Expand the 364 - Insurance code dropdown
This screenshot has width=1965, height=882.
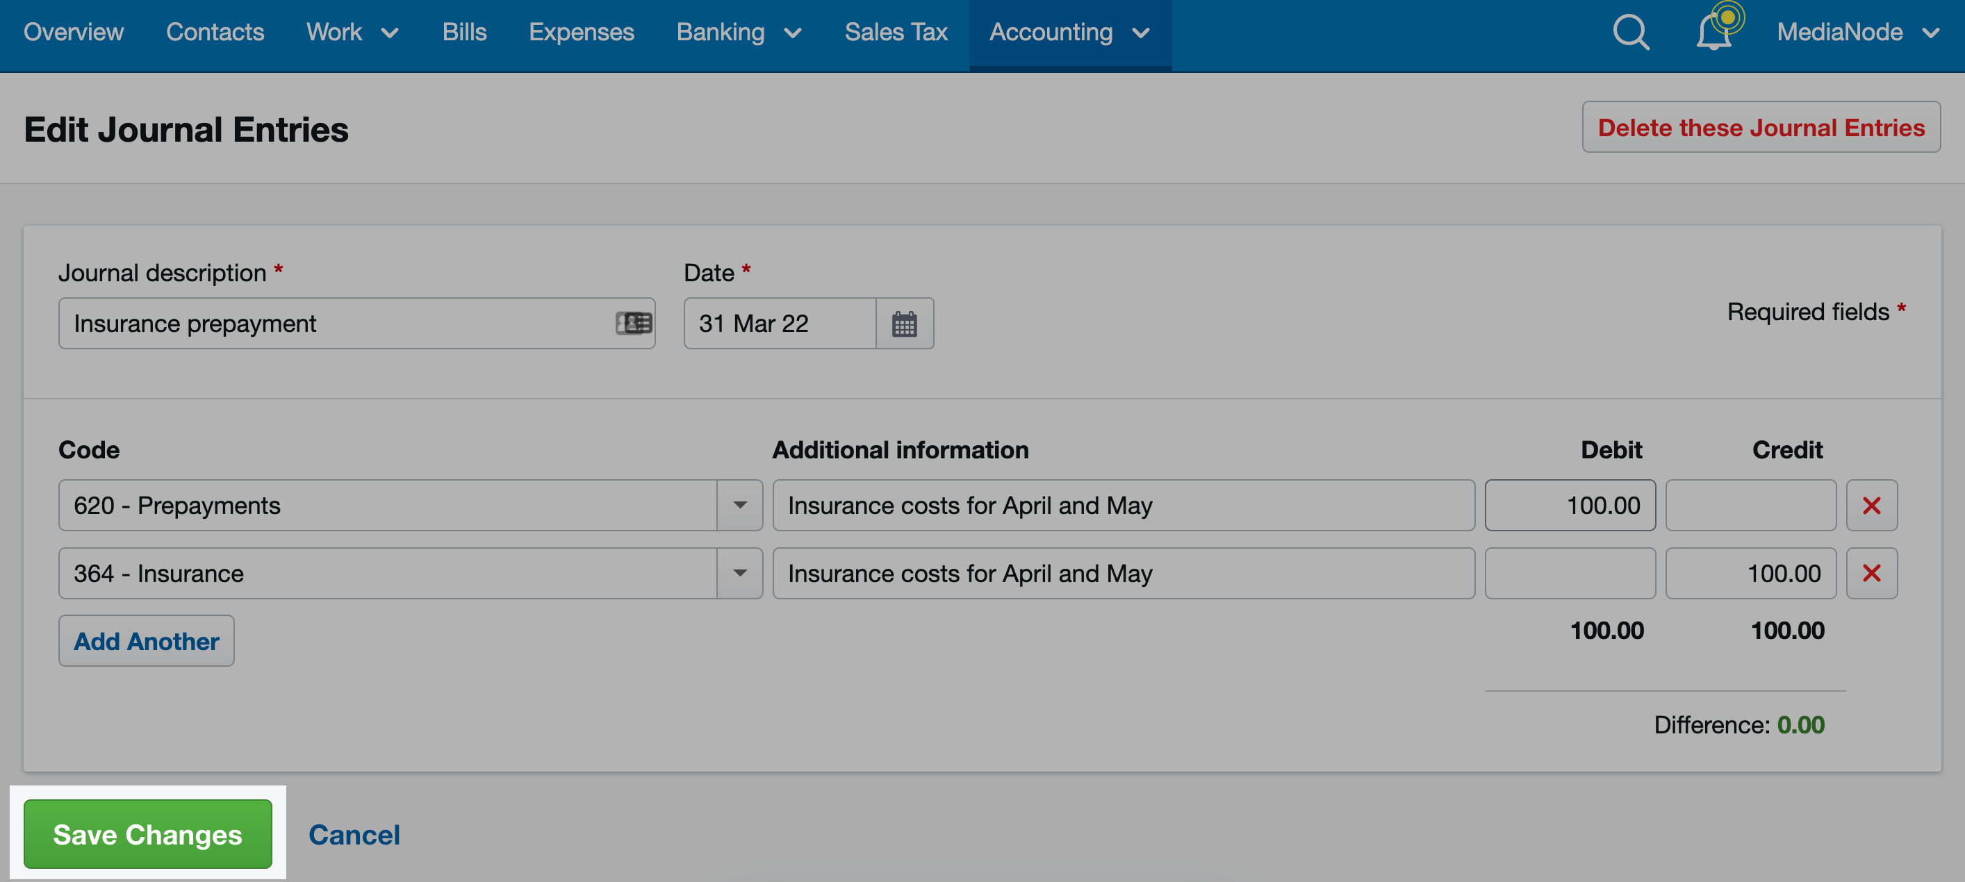pos(739,573)
